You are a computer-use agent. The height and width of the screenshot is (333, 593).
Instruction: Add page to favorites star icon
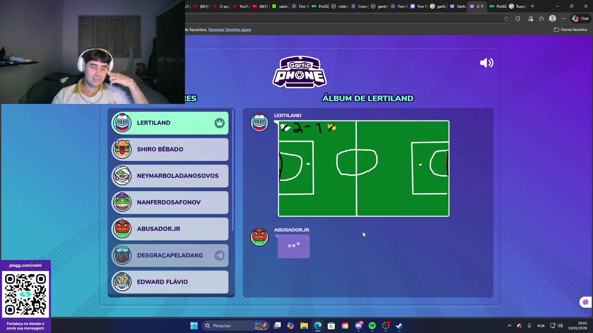click(506, 18)
